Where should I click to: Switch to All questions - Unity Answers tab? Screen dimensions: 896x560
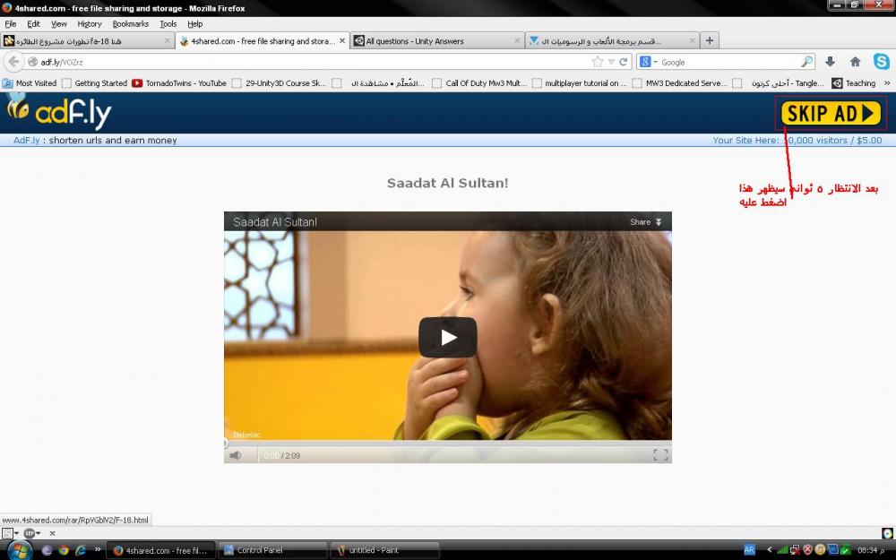436,41
